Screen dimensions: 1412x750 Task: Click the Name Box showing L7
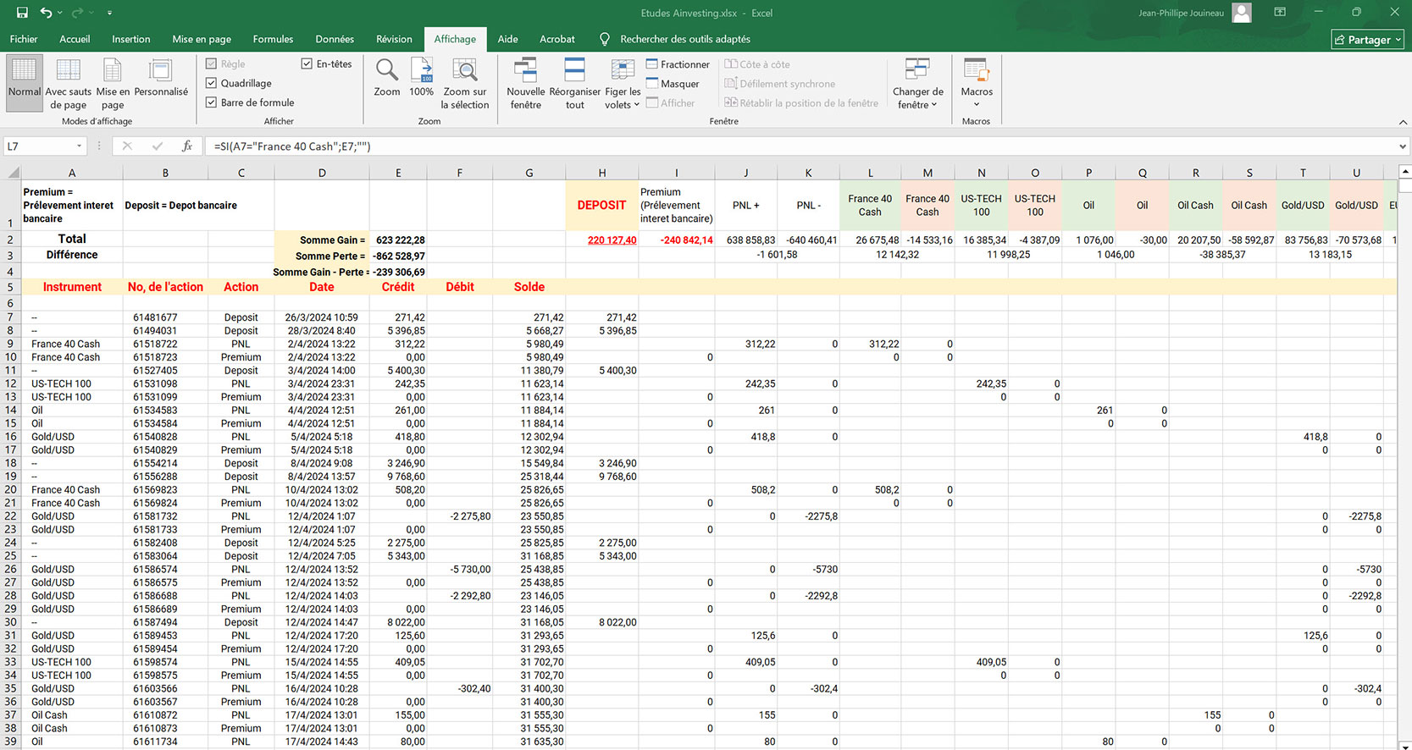pyautogui.click(x=38, y=146)
